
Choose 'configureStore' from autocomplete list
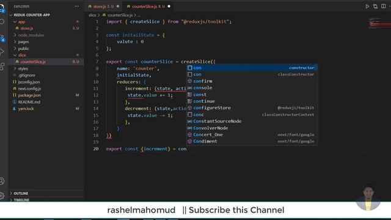point(252,108)
